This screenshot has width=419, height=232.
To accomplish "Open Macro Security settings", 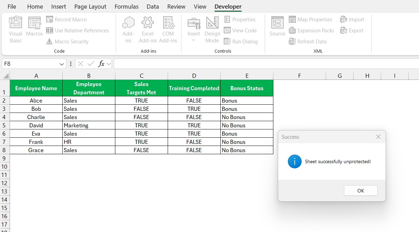I will coord(67,42).
